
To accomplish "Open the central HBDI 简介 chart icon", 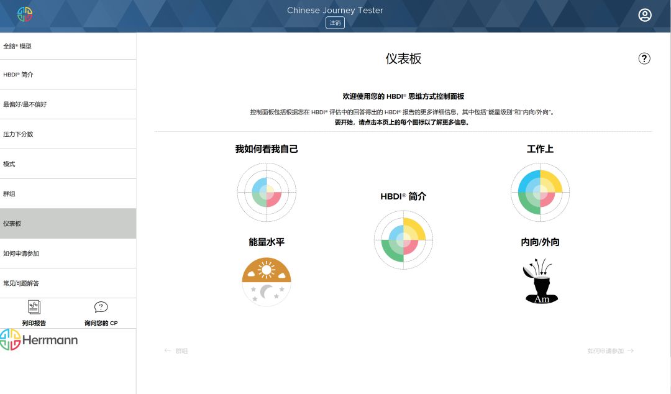I will tap(404, 240).
